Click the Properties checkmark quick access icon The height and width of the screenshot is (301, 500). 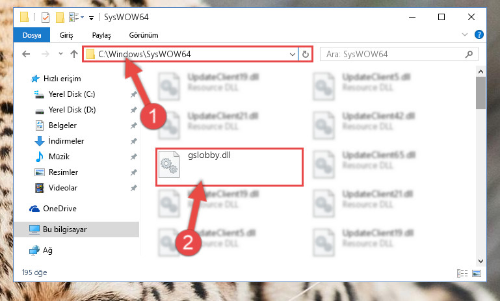[x=46, y=17]
